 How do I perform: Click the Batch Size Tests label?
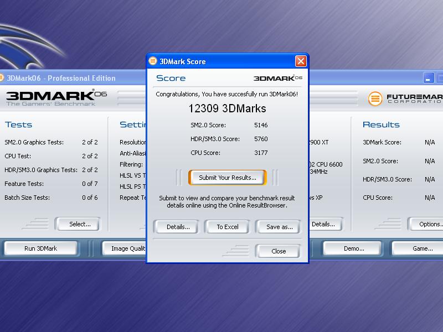27,198
